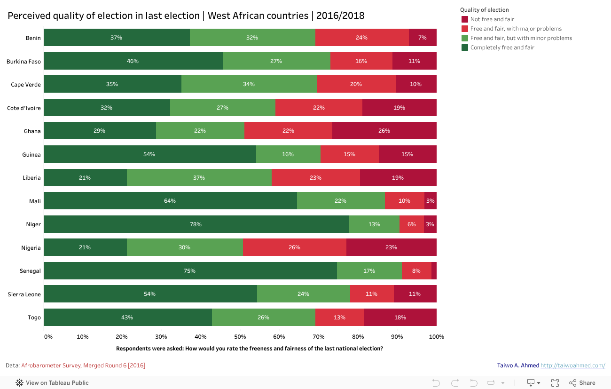Click the Afrobarometer Survey data source text
The image size is (611, 389).
click(83, 365)
